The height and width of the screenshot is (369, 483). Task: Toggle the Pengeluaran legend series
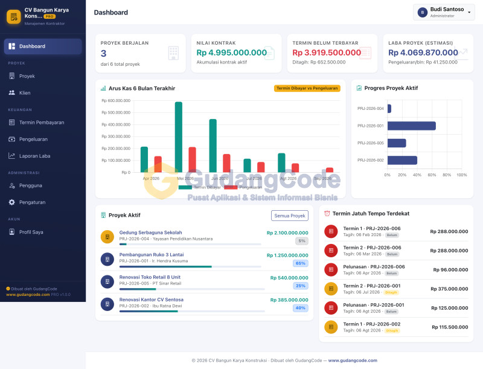click(x=243, y=187)
